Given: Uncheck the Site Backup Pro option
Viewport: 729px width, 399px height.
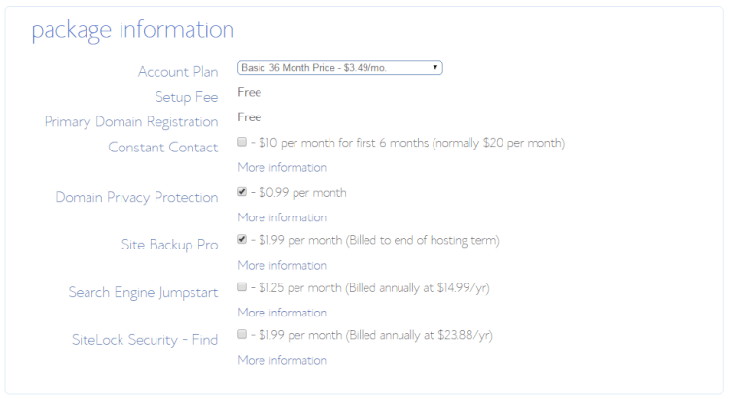Looking at the screenshot, I should click(x=242, y=239).
